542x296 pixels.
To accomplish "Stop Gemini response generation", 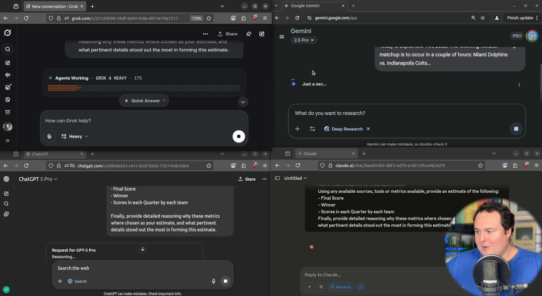I will click(516, 129).
